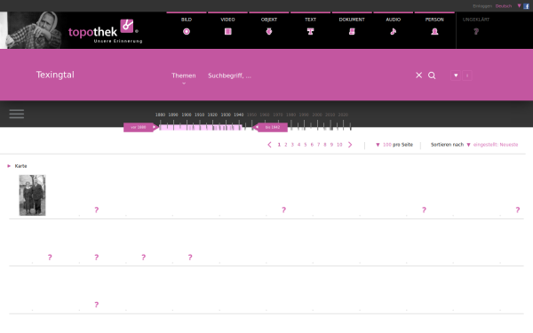Image resolution: width=533 pixels, height=333 pixels.
Task: Show UNGEKLÄRT unresolved entries
Action: (x=476, y=27)
